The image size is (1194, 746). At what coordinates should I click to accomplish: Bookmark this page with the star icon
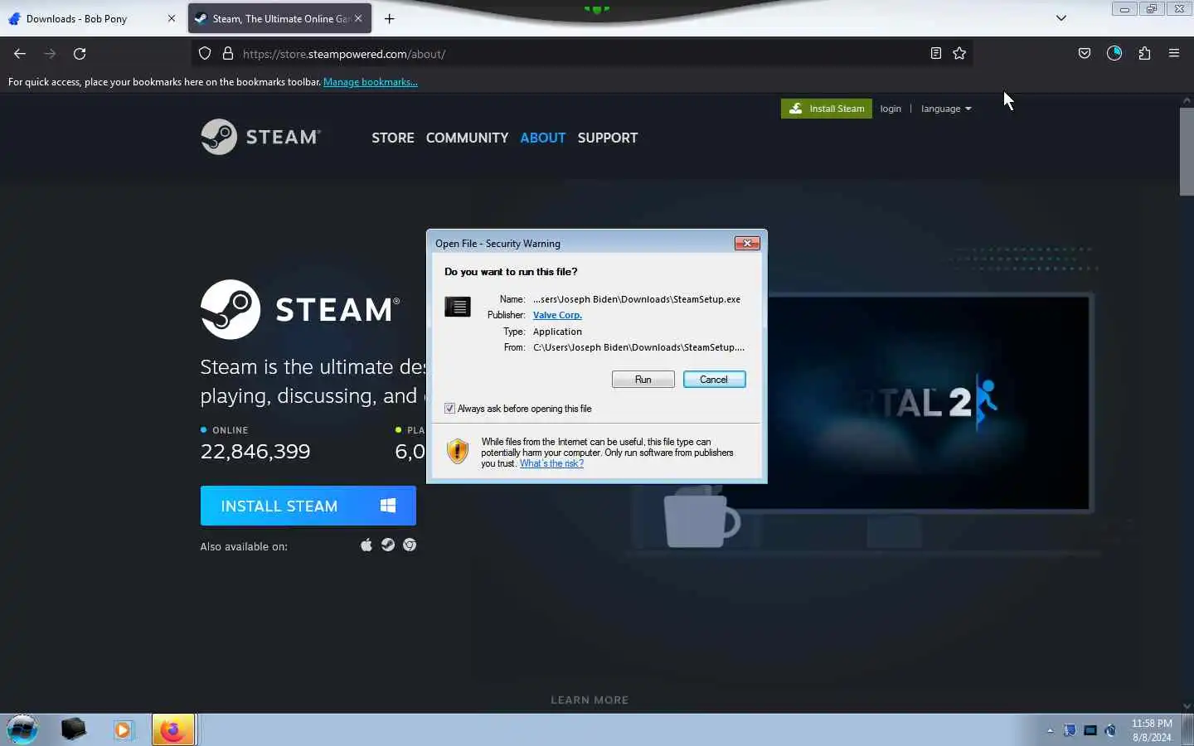959,54
